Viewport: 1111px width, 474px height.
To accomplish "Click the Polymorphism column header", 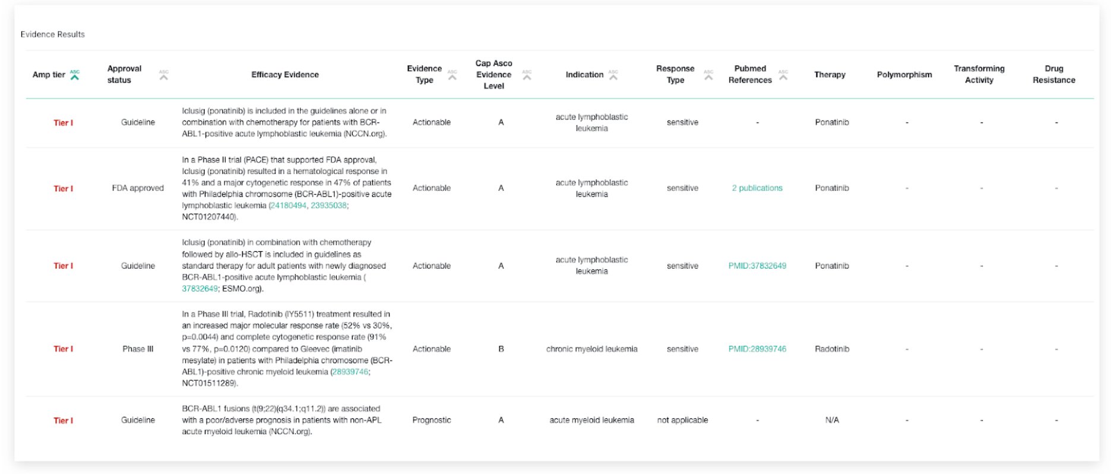I will tap(904, 75).
